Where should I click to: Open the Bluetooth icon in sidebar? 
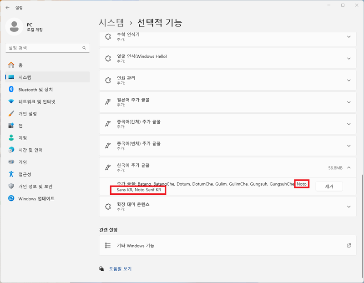click(x=11, y=89)
